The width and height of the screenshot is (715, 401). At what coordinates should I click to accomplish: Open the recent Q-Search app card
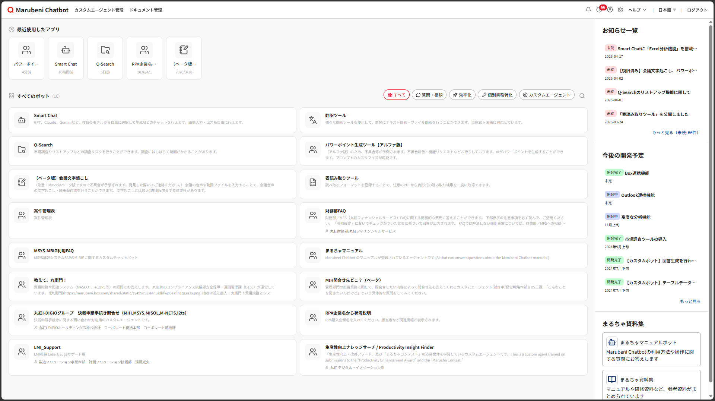(x=105, y=58)
